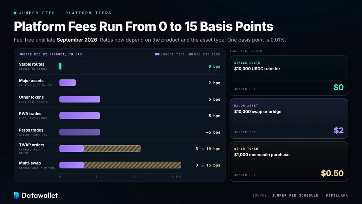This screenshot has height=204, width=362.
Task: Click the '5 bps' value in RWA trades row
Action: click(x=214, y=116)
